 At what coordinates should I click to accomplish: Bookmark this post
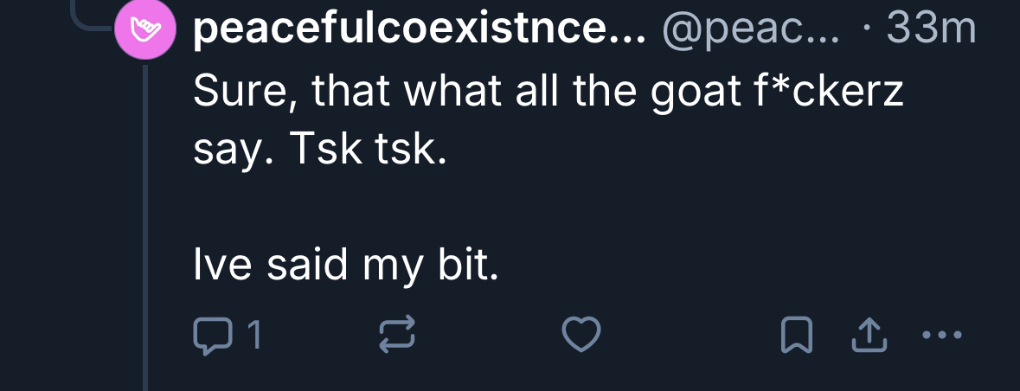pyautogui.click(x=796, y=336)
